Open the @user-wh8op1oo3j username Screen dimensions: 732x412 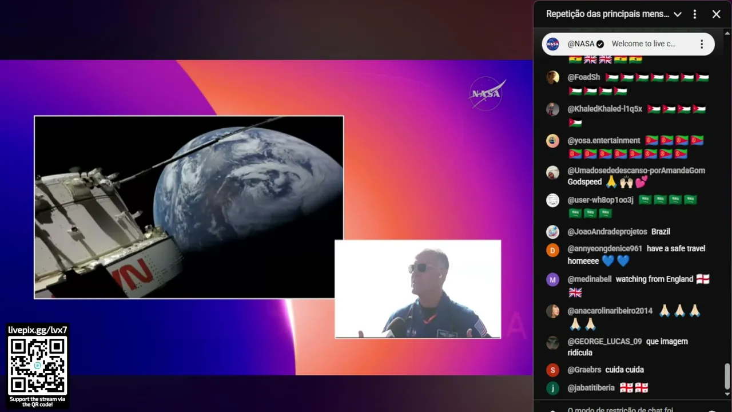(600, 200)
